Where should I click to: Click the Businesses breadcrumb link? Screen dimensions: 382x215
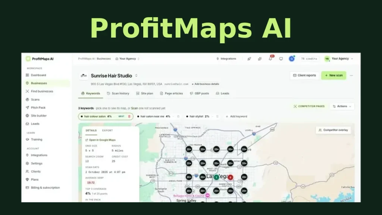[x=104, y=59]
